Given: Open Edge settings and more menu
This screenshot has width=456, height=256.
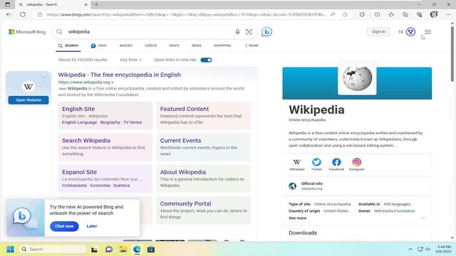Looking at the screenshot, I should [448, 14].
